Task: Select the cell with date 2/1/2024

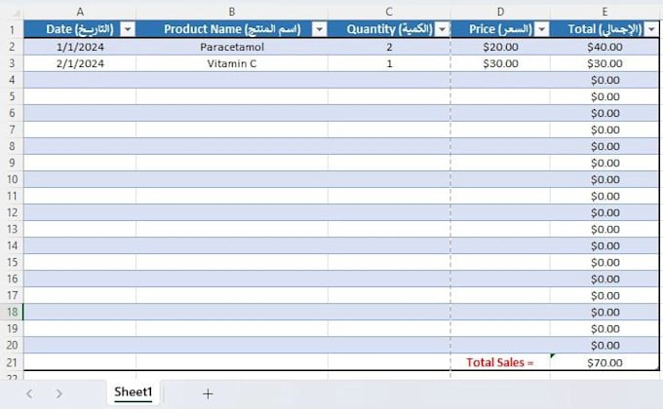Action: pos(80,63)
